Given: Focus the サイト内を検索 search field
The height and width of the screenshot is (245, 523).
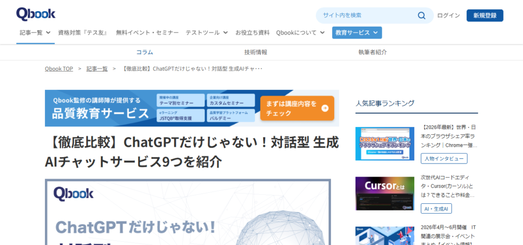Looking at the screenshot, I should pos(374,15).
